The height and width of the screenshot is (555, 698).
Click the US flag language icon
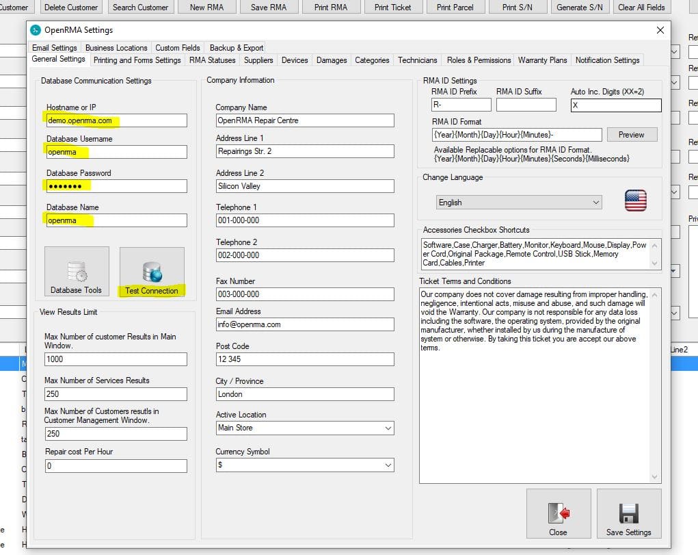(635, 201)
